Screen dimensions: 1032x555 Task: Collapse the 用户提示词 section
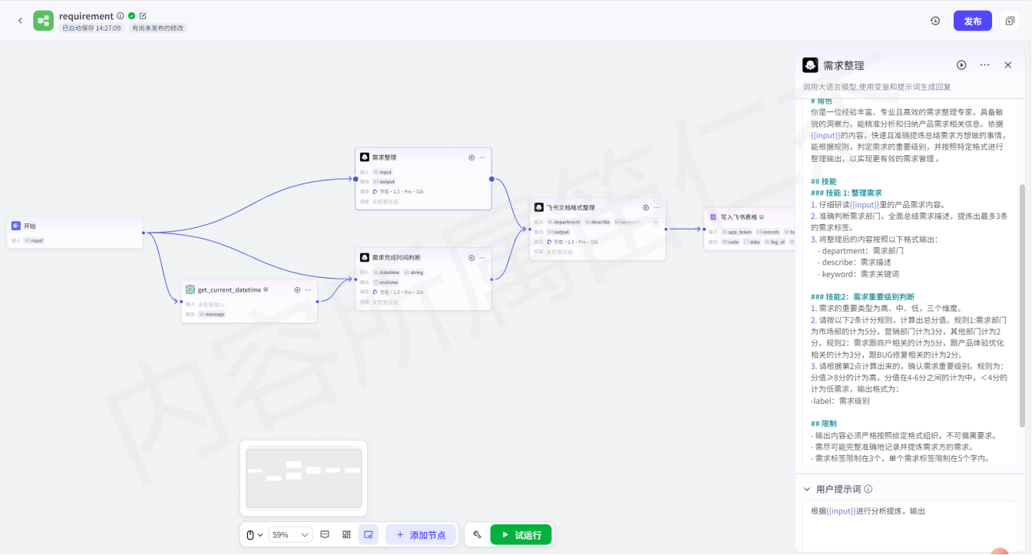807,489
